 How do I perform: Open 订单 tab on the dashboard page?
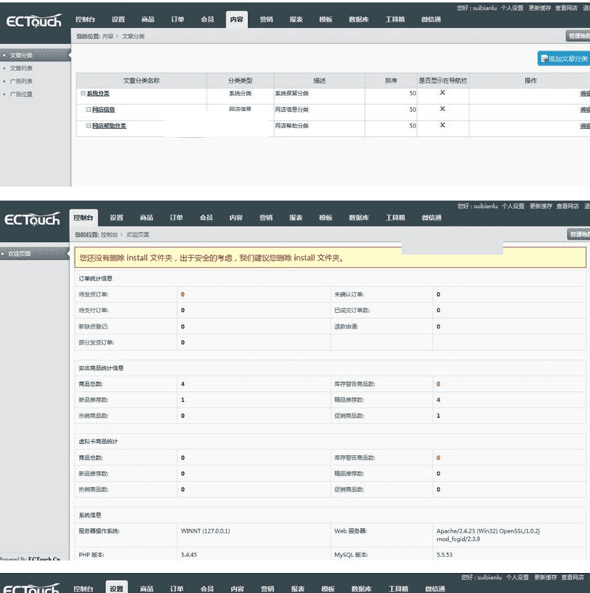[177, 218]
